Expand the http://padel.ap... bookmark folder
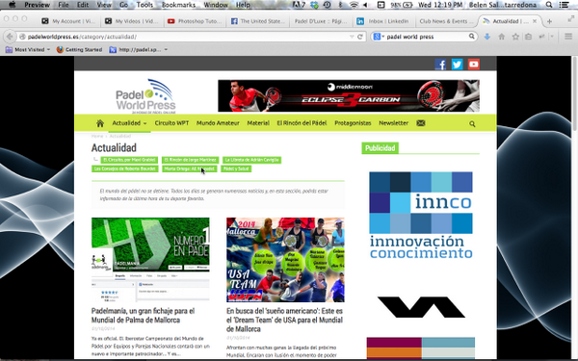Viewport: 578px width, 361px height. coord(139,49)
